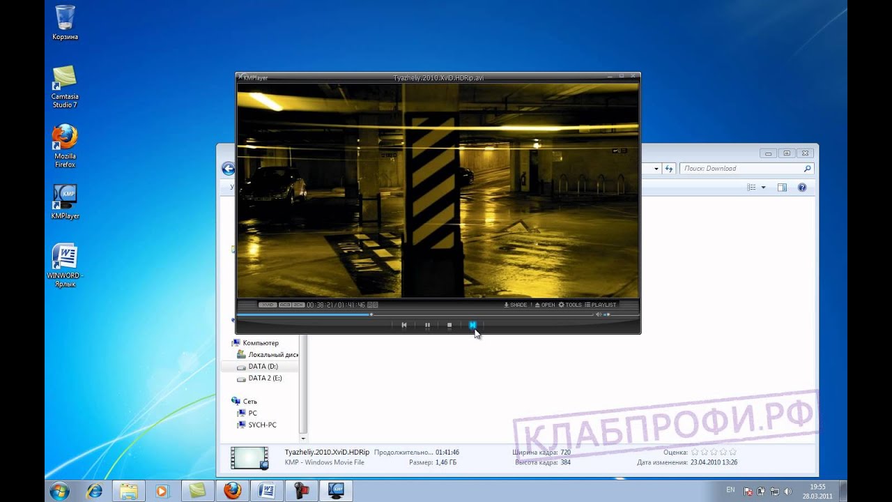
Task: Click the OPEN button in KMPlayer
Action: point(545,305)
